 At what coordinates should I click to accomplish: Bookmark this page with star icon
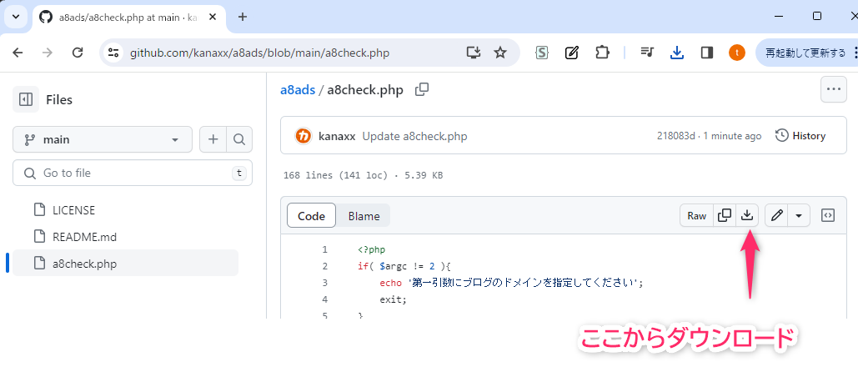coord(500,53)
